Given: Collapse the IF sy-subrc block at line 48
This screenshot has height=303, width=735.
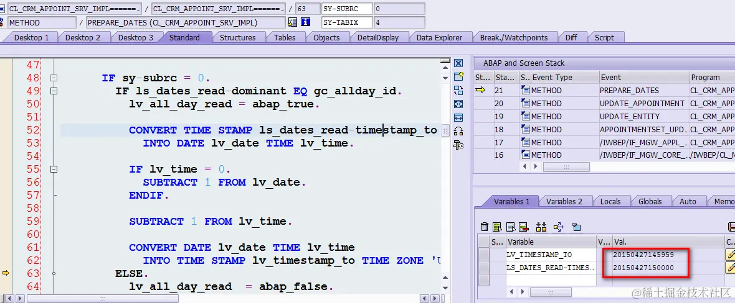Looking at the screenshot, I should (54, 78).
